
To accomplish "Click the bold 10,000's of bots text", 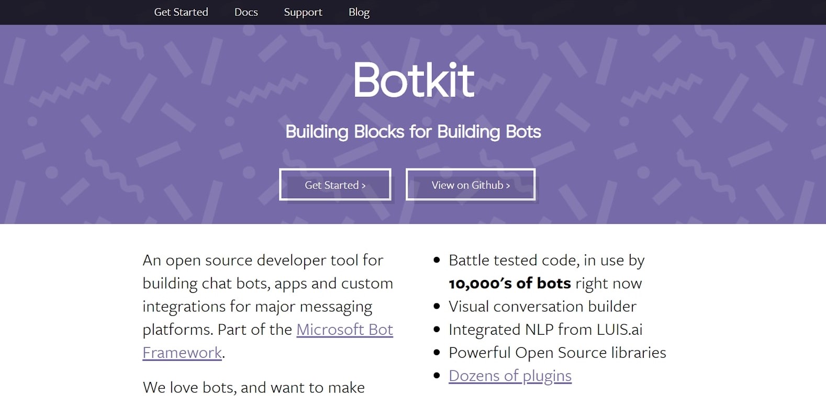I will click(x=509, y=284).
